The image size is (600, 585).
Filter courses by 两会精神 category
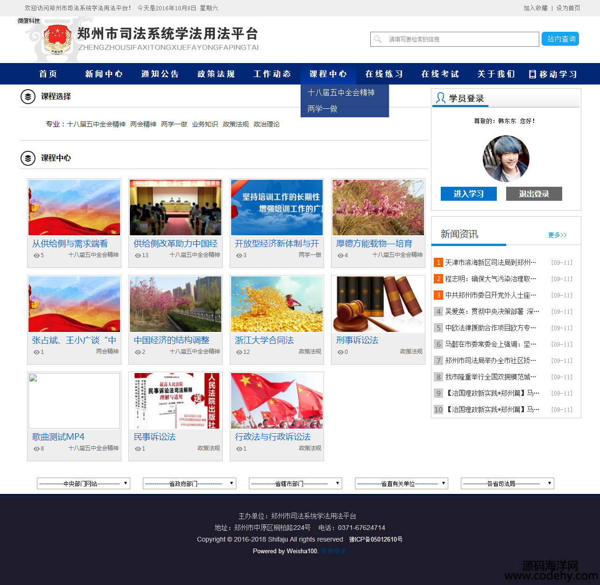[x=143, y=124]
